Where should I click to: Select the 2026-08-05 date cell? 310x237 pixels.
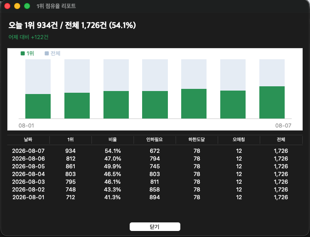[x=28, y=167]
